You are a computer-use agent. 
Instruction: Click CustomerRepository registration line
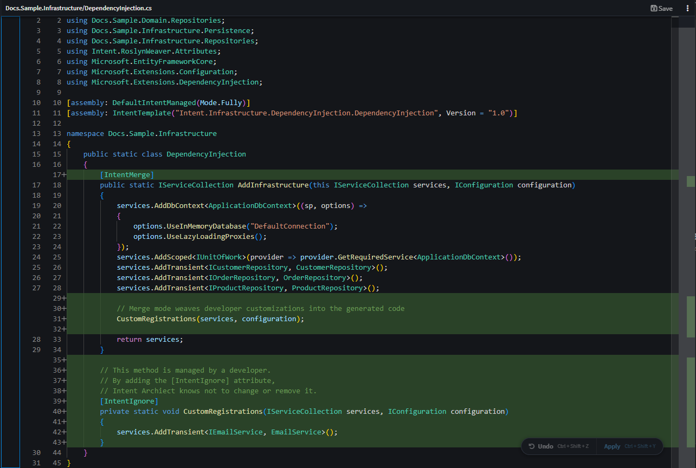[253, 267]
